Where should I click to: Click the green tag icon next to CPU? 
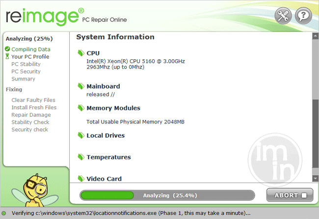tap(81, 53)
